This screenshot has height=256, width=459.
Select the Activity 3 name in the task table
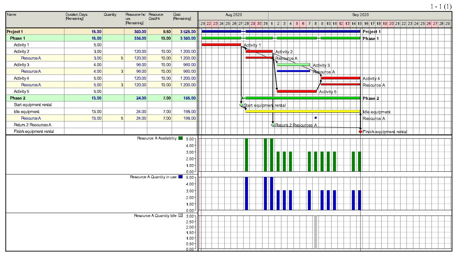click(21, 65)
